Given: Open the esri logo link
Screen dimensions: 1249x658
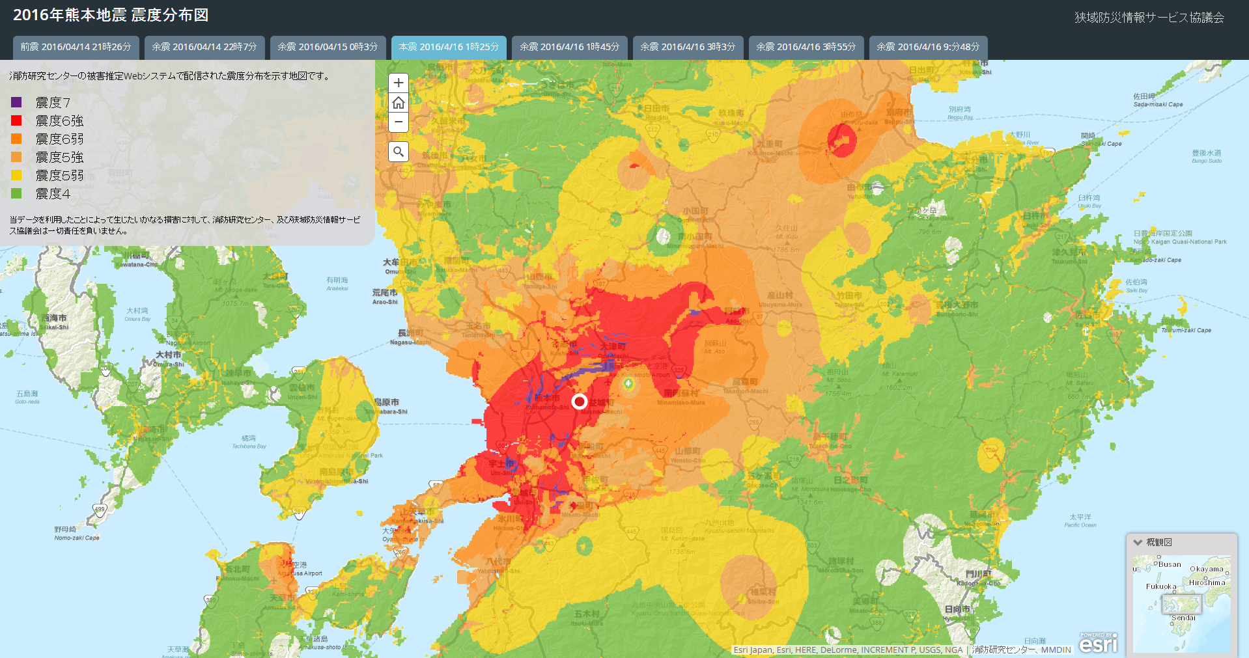Looking at the screenshot, I should point(1098,643).
